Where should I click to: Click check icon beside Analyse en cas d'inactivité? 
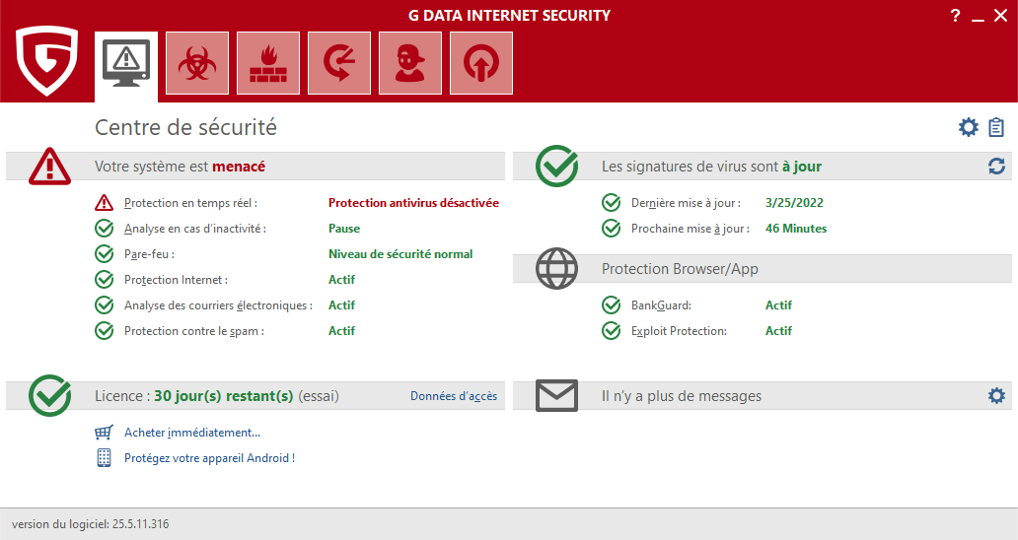104,229
